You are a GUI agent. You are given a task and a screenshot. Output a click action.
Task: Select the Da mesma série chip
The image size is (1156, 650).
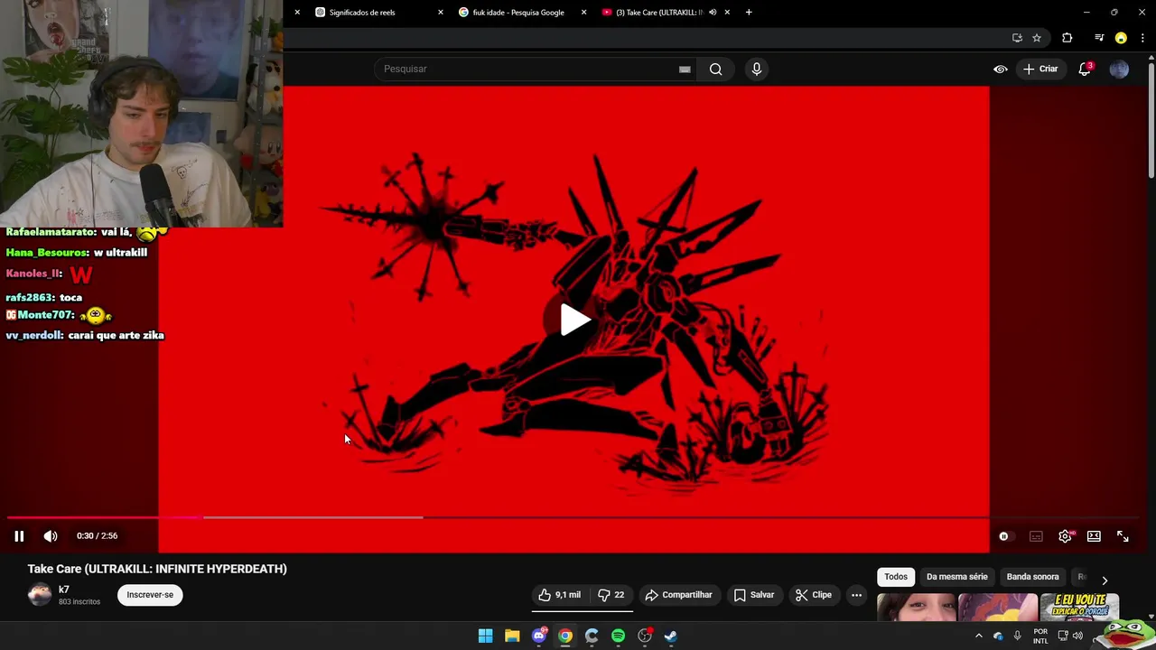(956, 577)
